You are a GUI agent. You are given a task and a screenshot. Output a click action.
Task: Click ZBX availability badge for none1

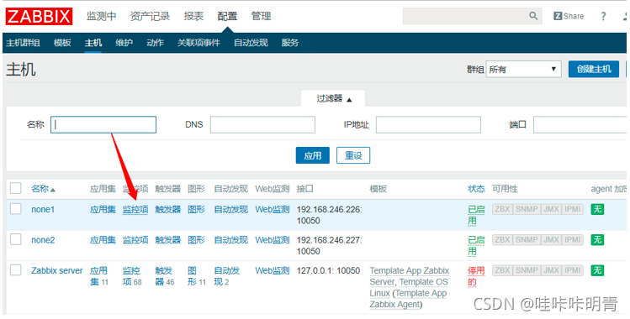pyautogui.click(x=502, y=209)
